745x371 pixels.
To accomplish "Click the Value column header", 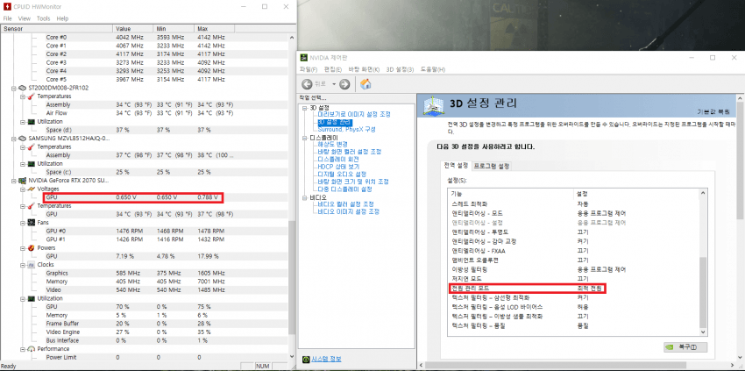I will point(133,29).
